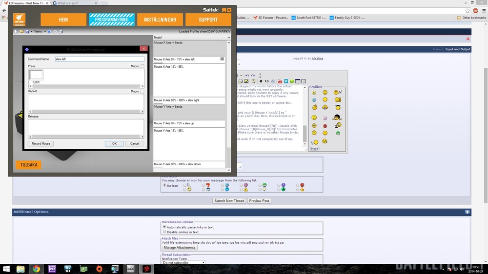Viewport: 488px width, 274px height.
Task: Click the Vimeo insert icon in forum editor
Action: pos(285,81)
